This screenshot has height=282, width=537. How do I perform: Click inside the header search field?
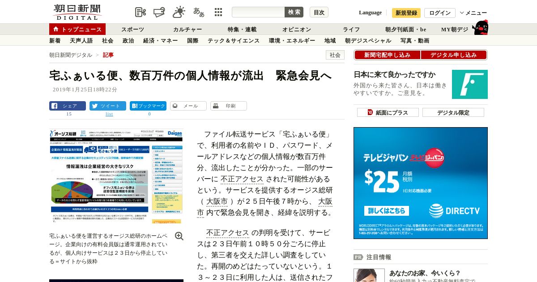click(258, 12)
